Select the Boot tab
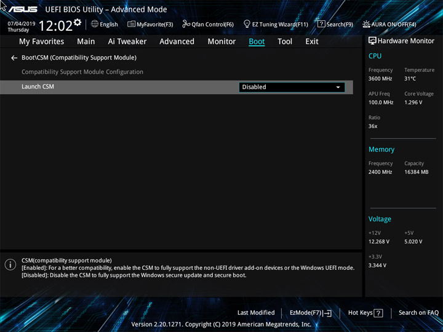The width and height of the screenshot is (443, 332). [x=257, y=42]
